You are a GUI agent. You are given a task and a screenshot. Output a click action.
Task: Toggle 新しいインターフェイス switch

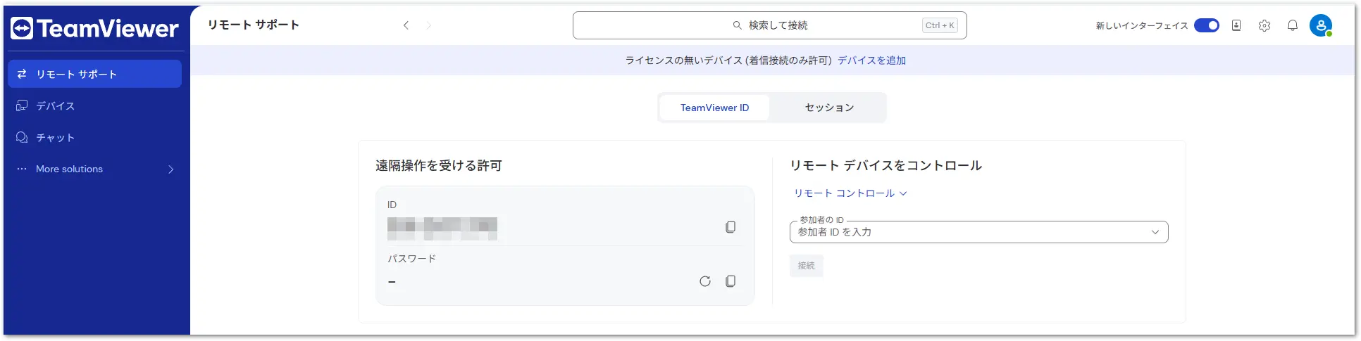click(1206, 25)
